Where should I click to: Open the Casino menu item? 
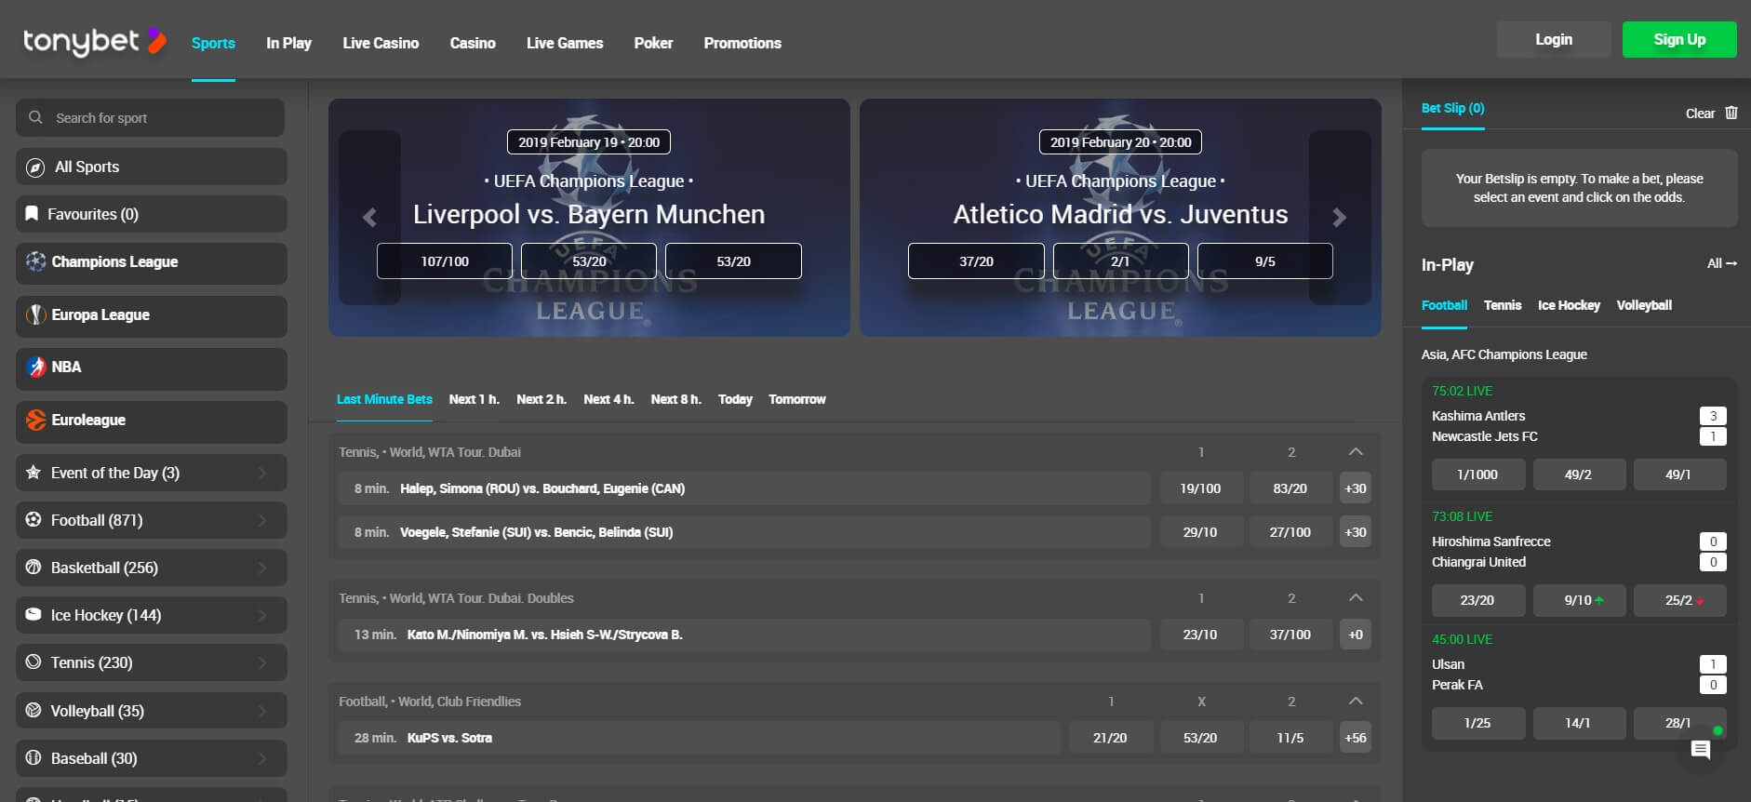tap(473, 43)
